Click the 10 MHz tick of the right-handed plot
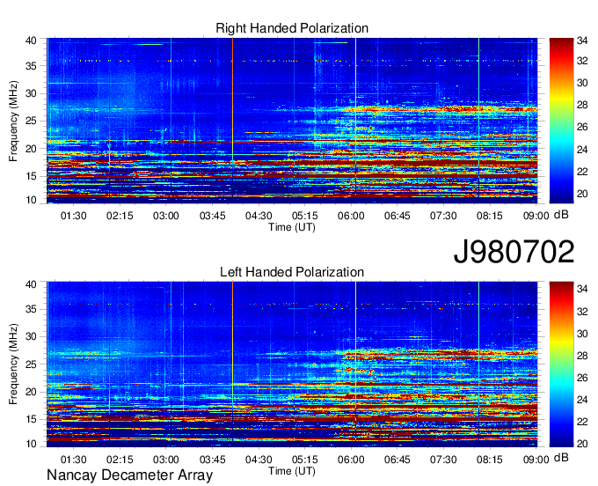This screenshot has height=486, width=598. click(31, 200)
